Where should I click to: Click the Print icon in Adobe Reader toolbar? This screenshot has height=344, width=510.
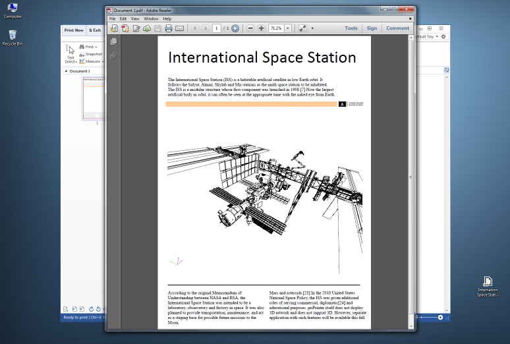[169, 28]
